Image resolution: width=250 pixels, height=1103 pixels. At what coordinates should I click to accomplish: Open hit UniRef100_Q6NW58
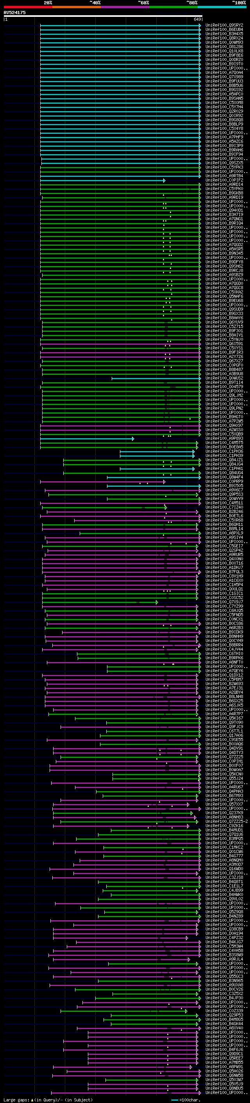(x=224, y=1076)
